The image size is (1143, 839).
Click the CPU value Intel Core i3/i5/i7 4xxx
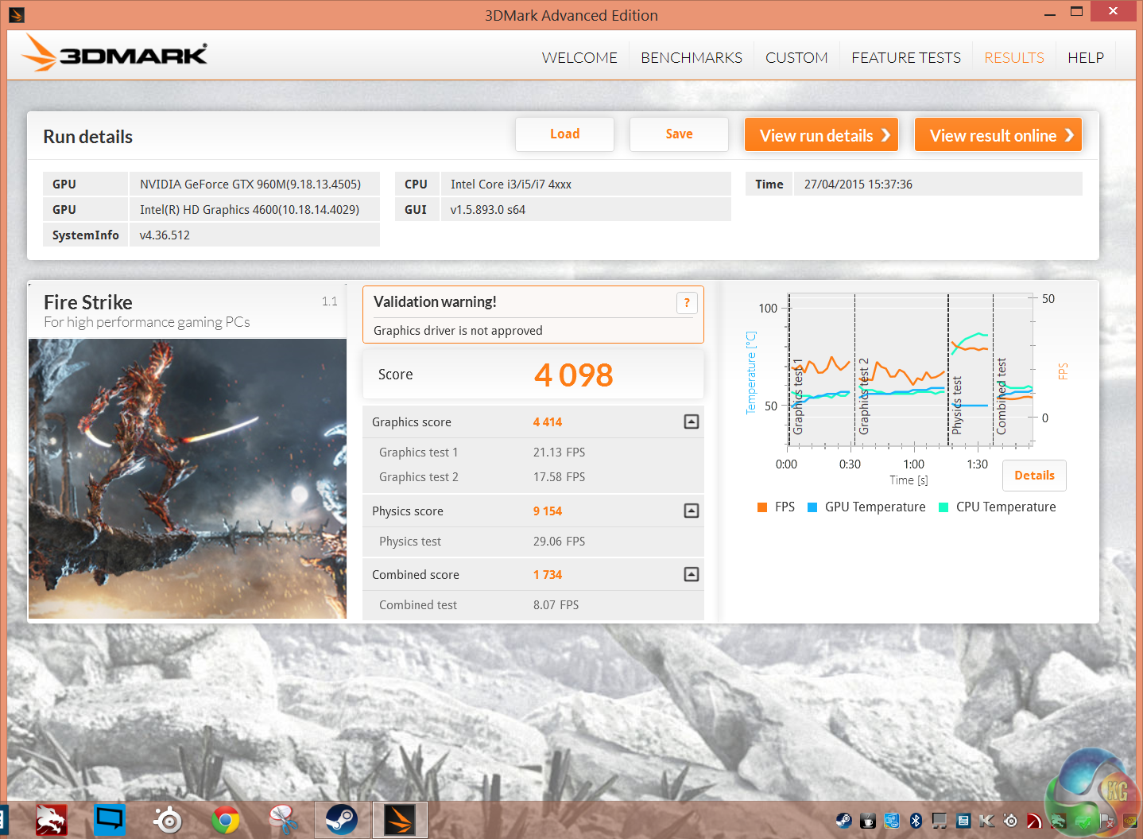click(x=511, y=184)
